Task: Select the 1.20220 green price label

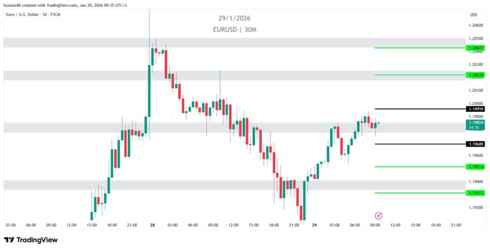Action: (x=477, y=75)
